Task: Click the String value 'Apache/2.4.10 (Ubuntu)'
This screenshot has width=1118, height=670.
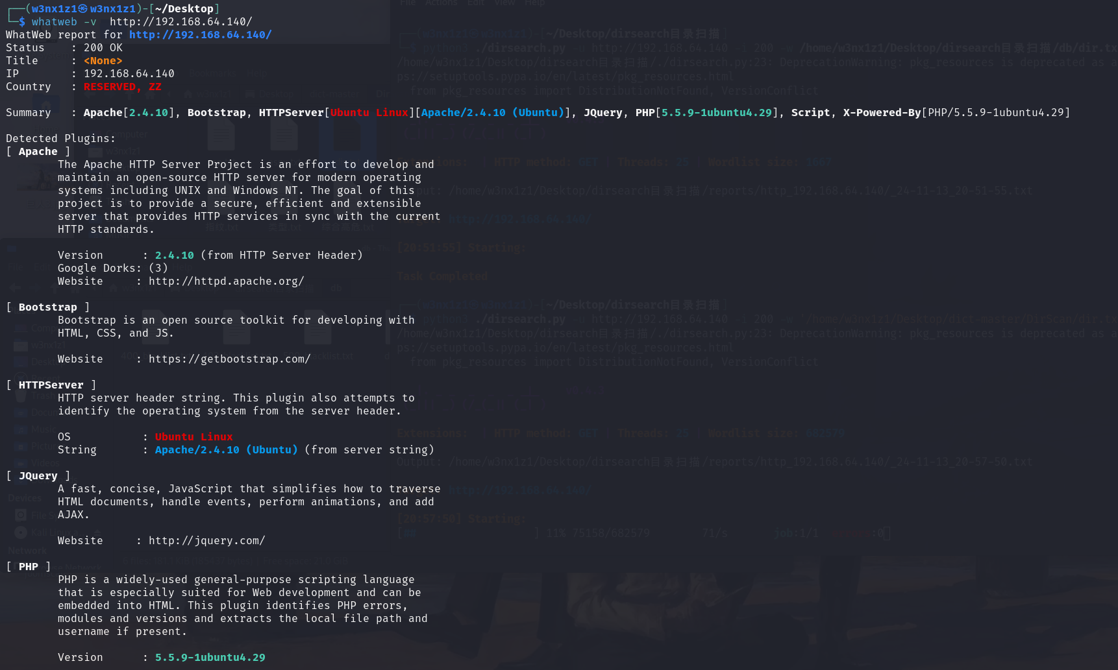Action: point(226,449)
